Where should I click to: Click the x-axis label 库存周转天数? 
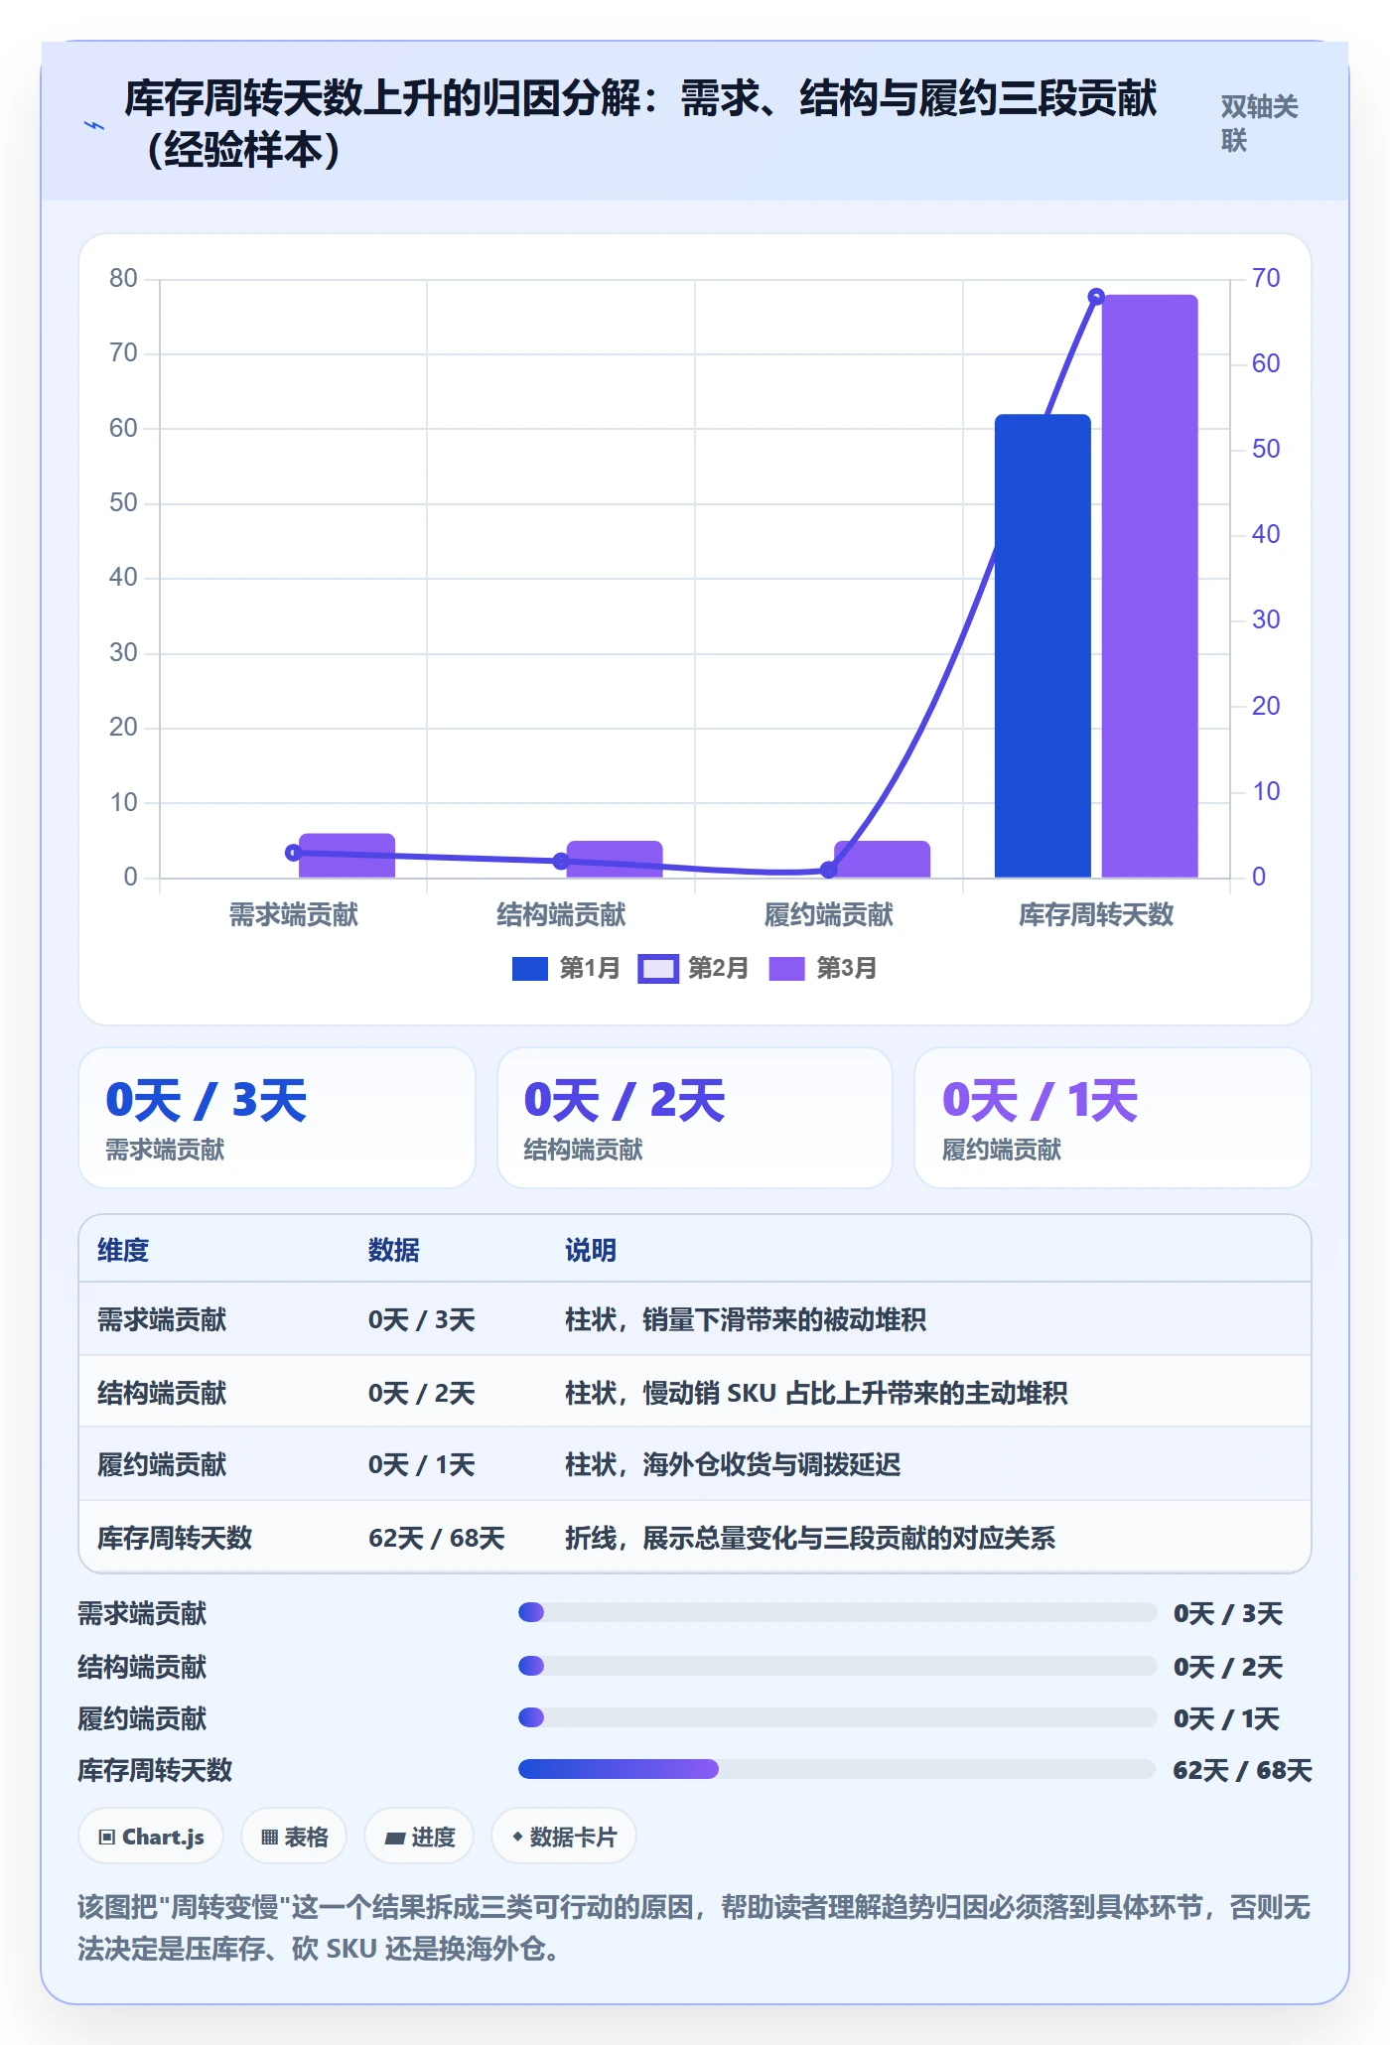click(1096, 914)
